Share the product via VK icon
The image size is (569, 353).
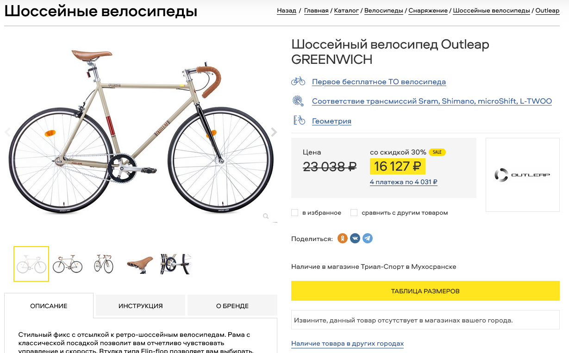[x=355, y=239]
